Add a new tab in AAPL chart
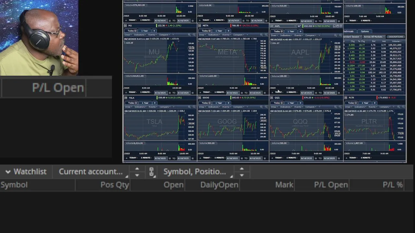 click(x=300, y=31)
